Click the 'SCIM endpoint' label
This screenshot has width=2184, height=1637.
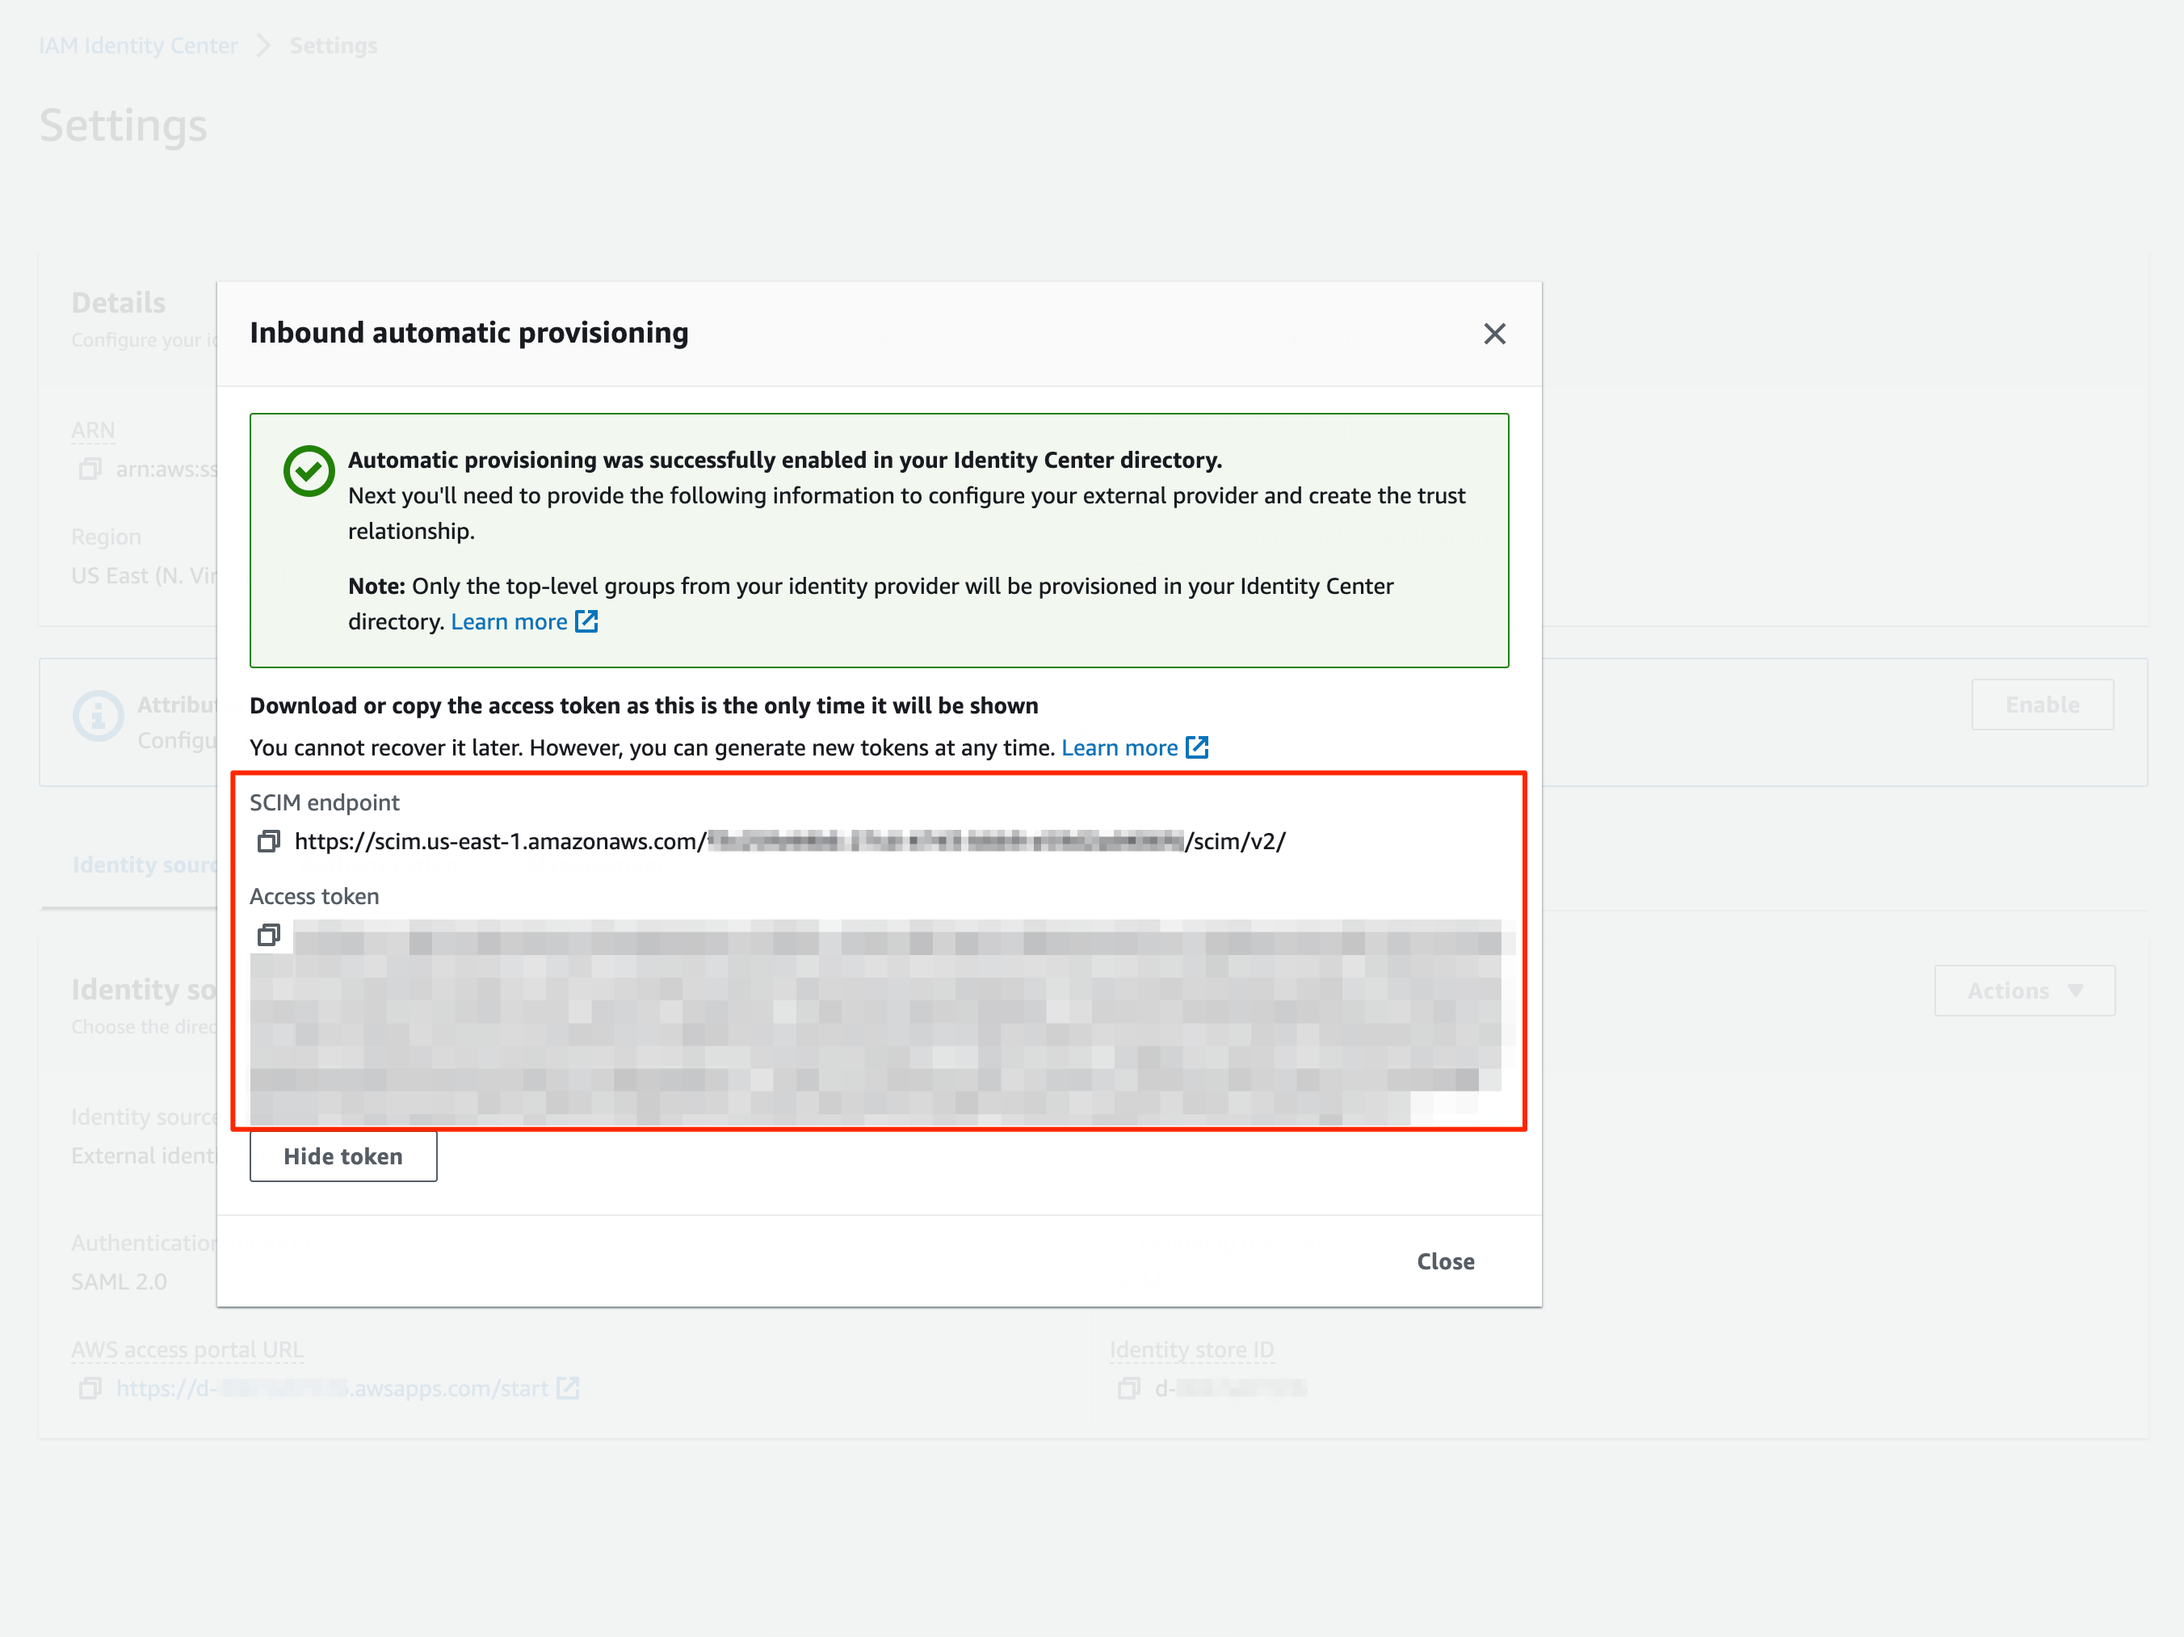(324, 802)
